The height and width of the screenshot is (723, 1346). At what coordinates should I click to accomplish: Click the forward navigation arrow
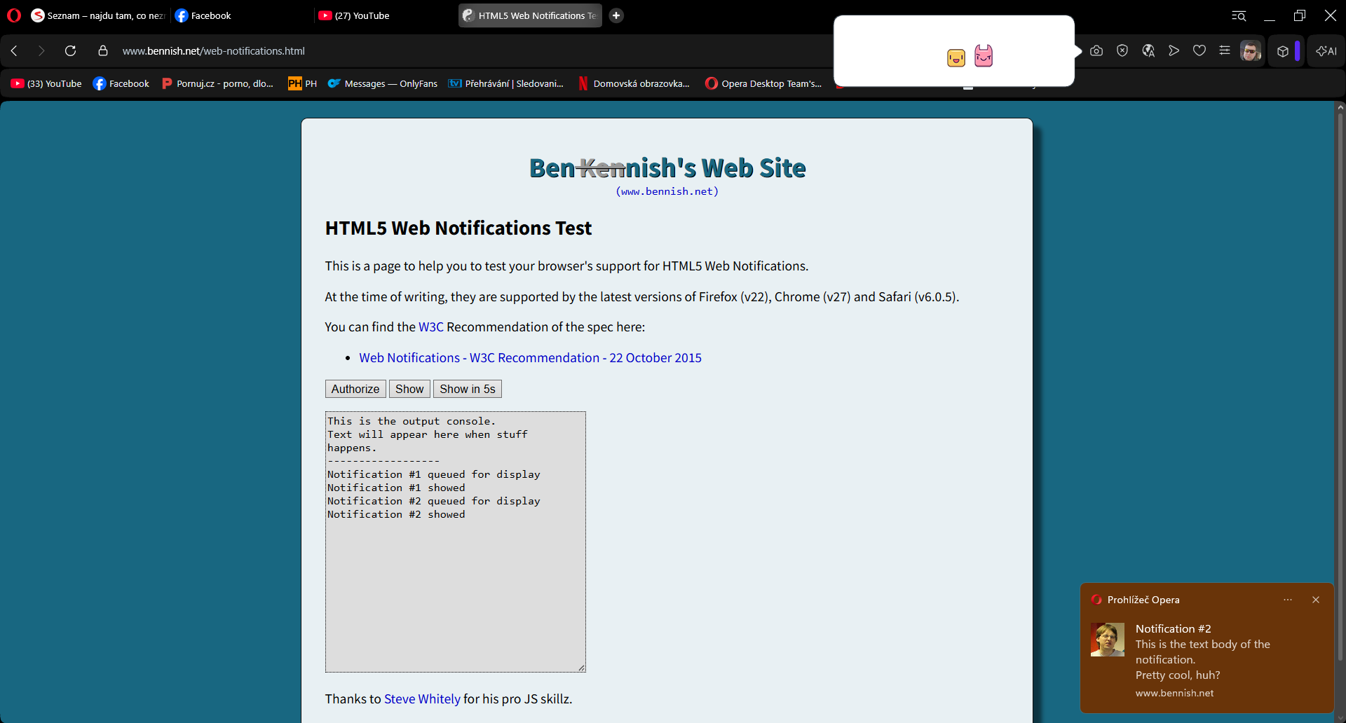pos(41,50)
